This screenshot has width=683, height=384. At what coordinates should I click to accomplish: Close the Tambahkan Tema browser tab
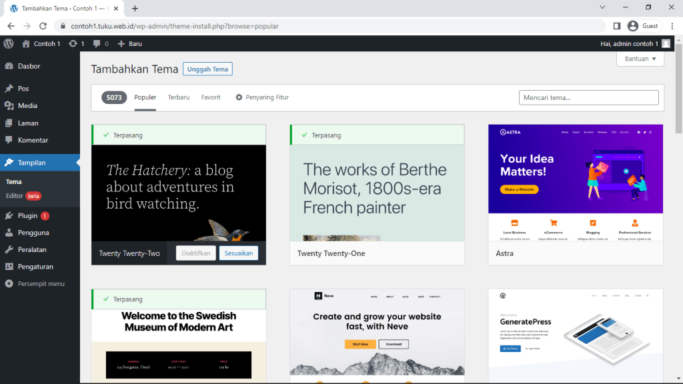coord(116,8)
